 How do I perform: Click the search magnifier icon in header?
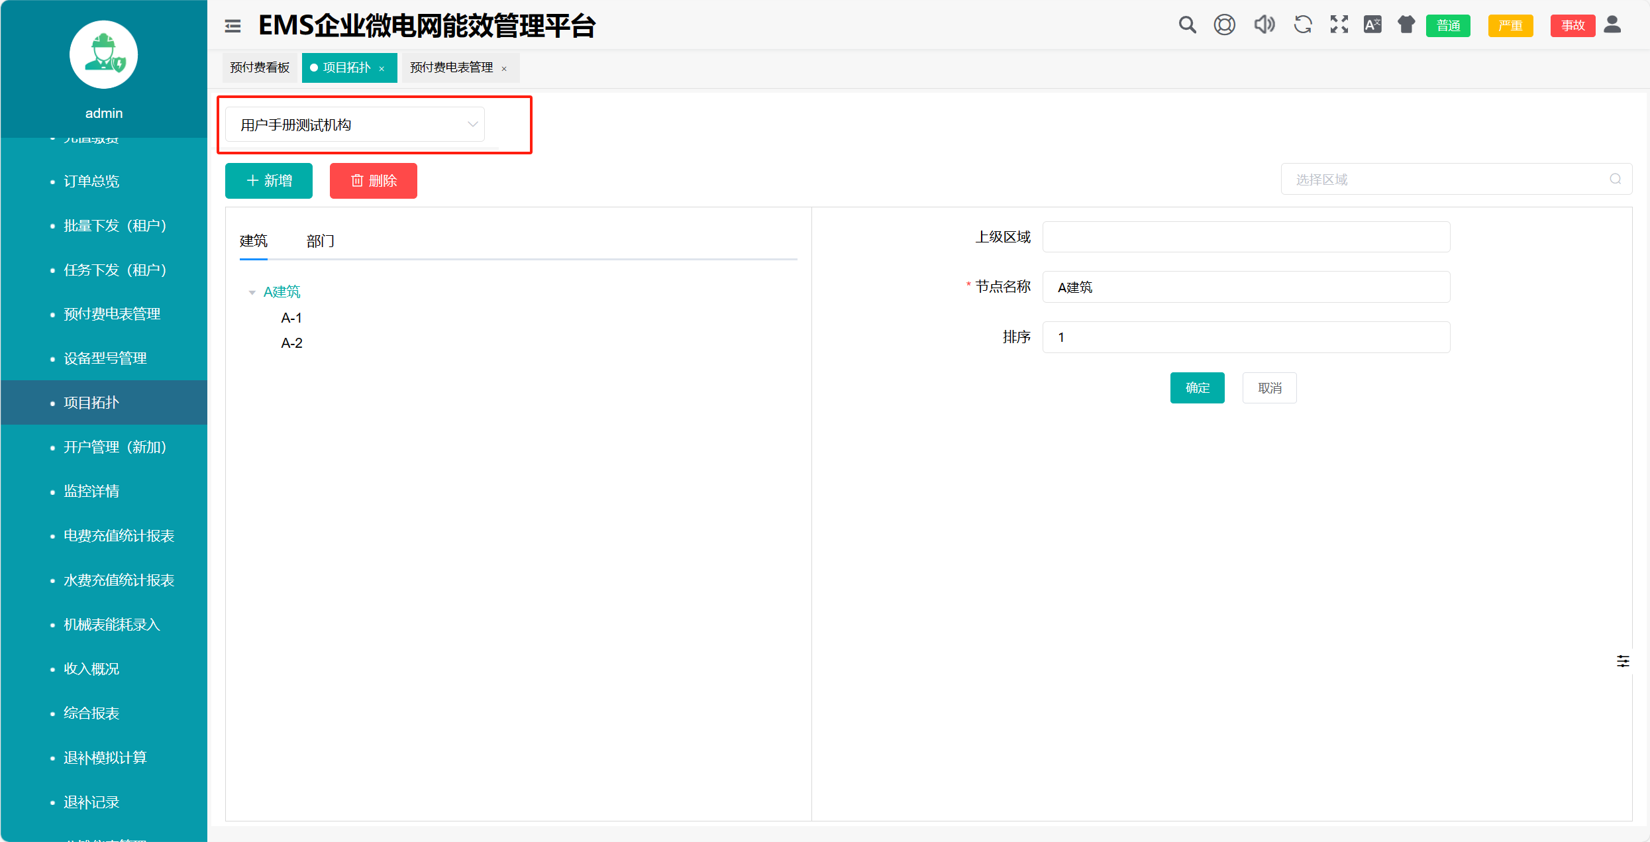[1187, 25]
